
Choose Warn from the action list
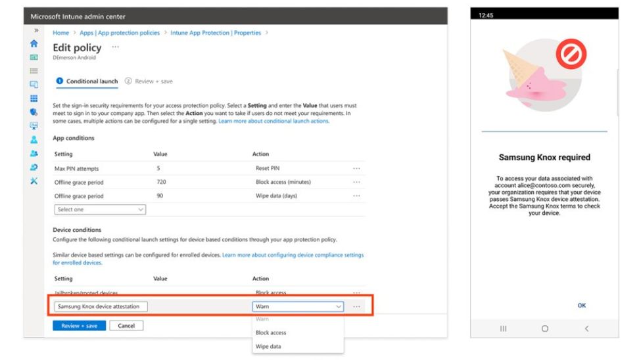point(262,319)
